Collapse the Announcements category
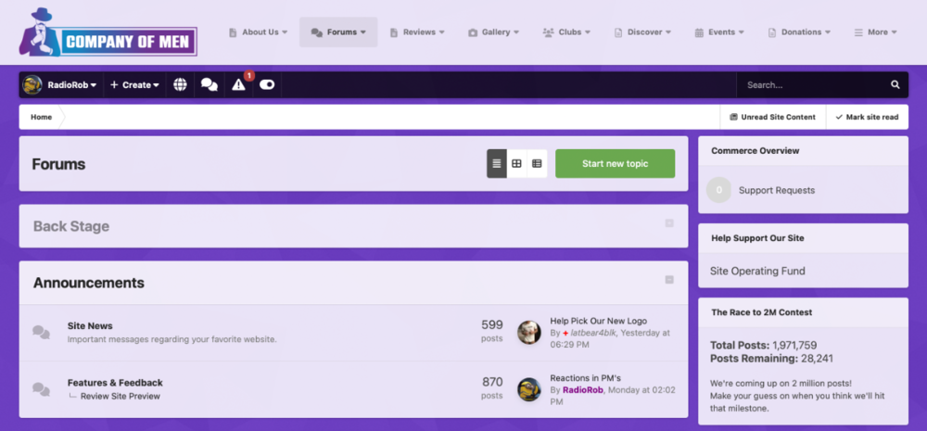The image size is (927, 431). (668, 280)
